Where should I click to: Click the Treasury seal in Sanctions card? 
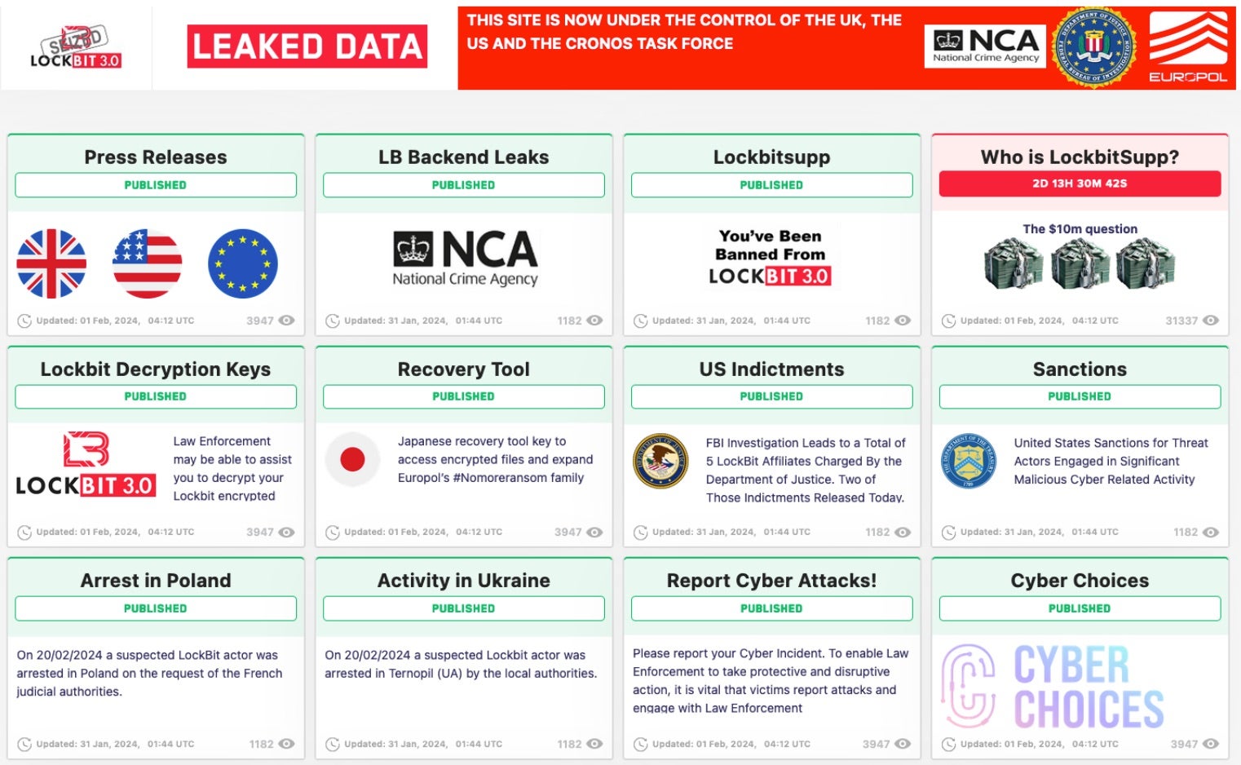969,461
